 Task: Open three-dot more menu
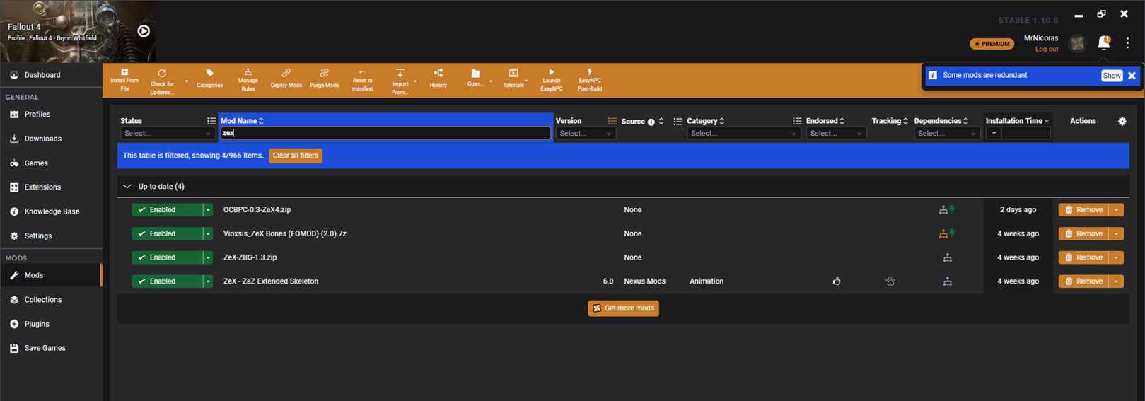(1127, 43)
